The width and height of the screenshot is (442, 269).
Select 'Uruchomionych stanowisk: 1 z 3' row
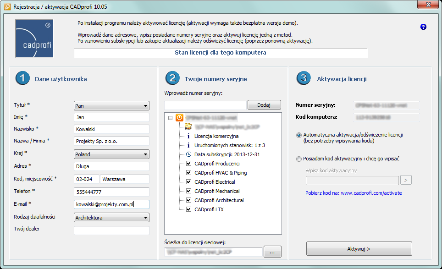(x=230, y=145)
